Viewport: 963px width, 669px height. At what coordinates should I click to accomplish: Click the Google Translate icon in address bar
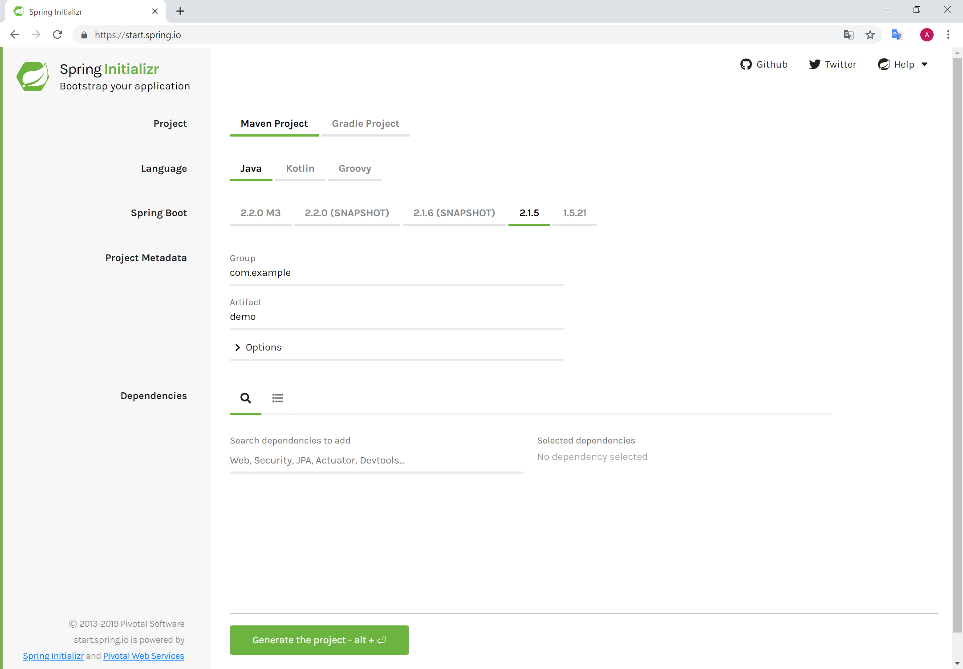click(x=848, y=35)
